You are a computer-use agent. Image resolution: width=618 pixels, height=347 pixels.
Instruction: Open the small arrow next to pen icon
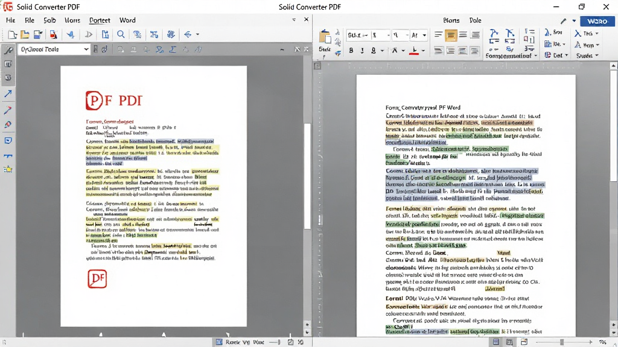tap(574, 21)
